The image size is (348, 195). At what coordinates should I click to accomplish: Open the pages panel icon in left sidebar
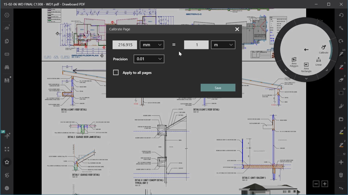[7, 41]
